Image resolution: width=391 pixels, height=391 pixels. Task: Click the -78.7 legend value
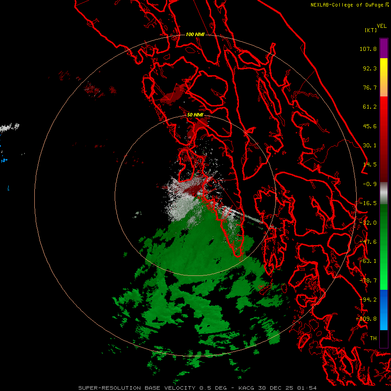[x=368, y=281]
